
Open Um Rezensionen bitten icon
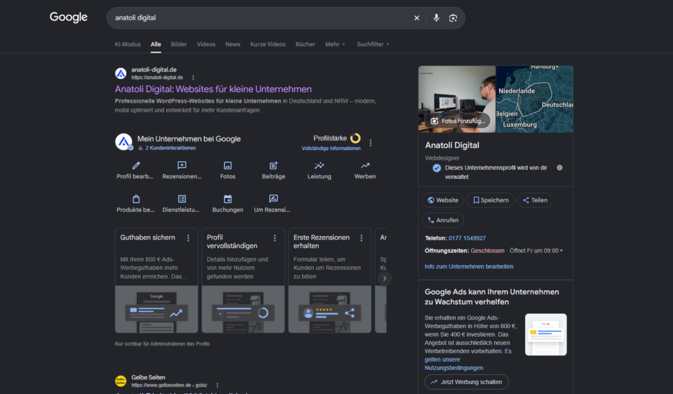(x=273, y=199)
